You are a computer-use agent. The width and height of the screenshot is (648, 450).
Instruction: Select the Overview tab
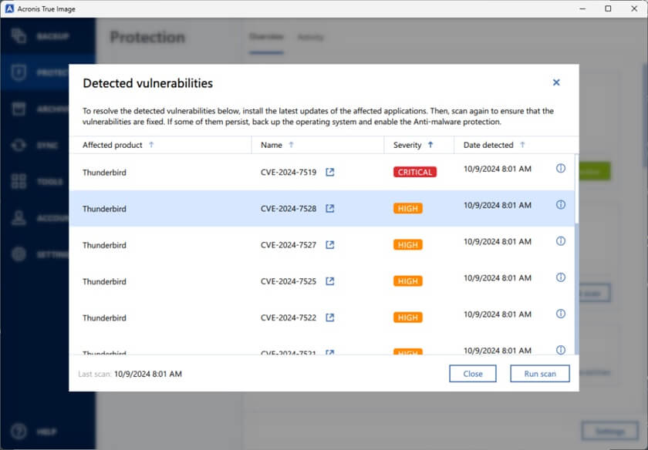pyautogui.click(x=265, y=37)
